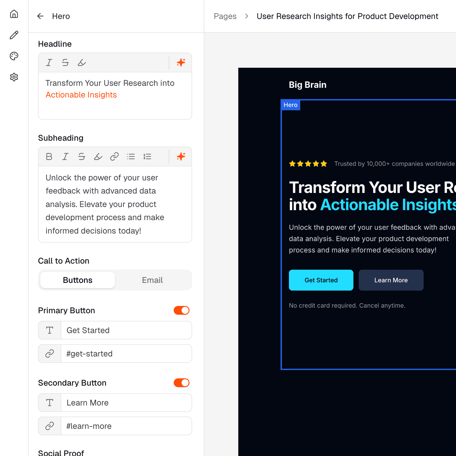Select the Buttons call to action tab
456x456 pixels.
click(78, 280)
